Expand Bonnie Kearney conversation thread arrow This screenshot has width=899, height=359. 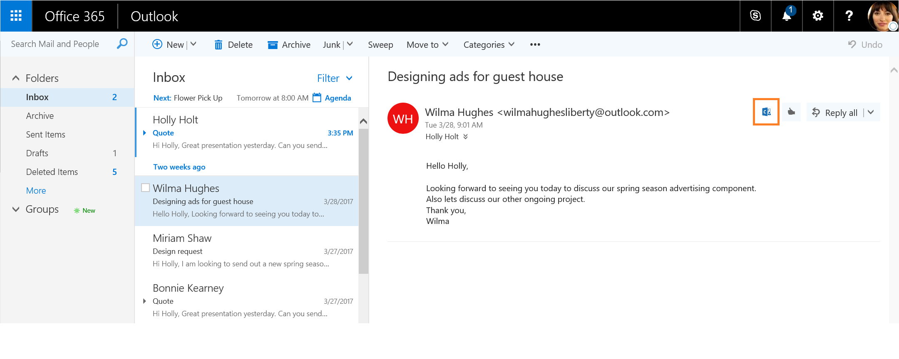click(144, 301)
